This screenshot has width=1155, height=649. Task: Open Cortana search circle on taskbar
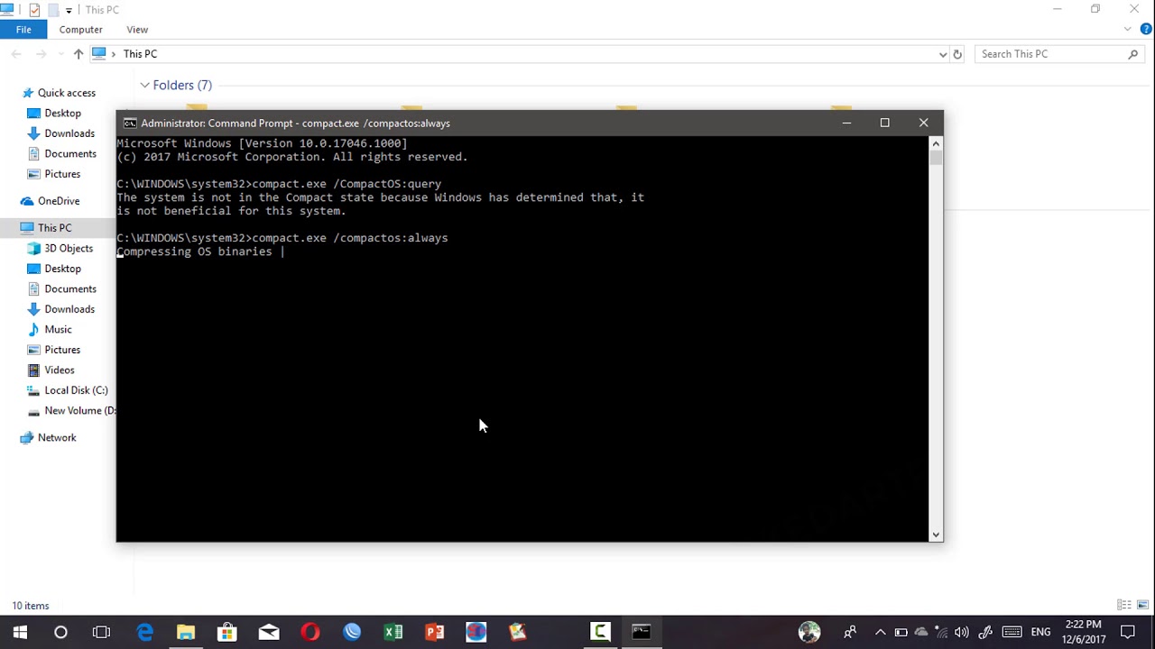pyautogui.click(x=60, y=632)
